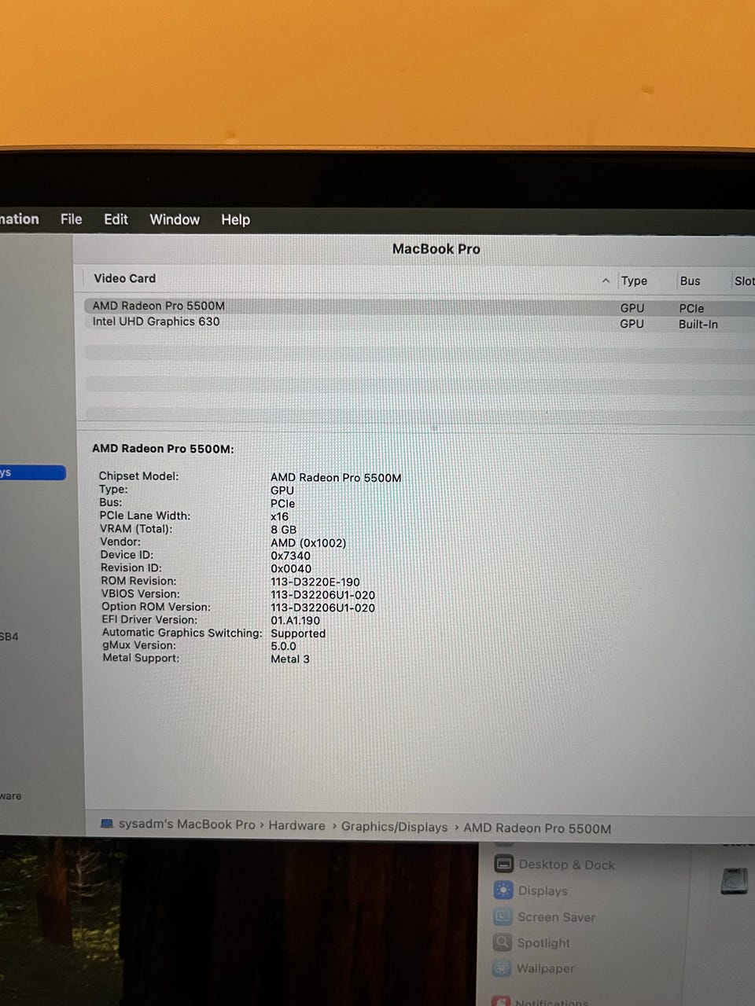Click the Screen Saver icon in Settings
Viewport: 755px width, 1006px height.
pyautogui.click(x=503, y=916)
